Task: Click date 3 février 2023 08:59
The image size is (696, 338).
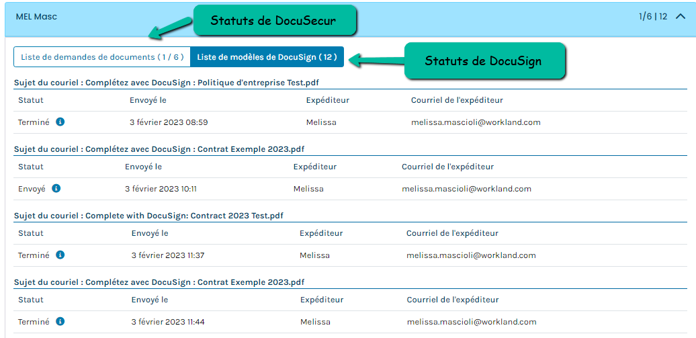Action: click(169, 122)
